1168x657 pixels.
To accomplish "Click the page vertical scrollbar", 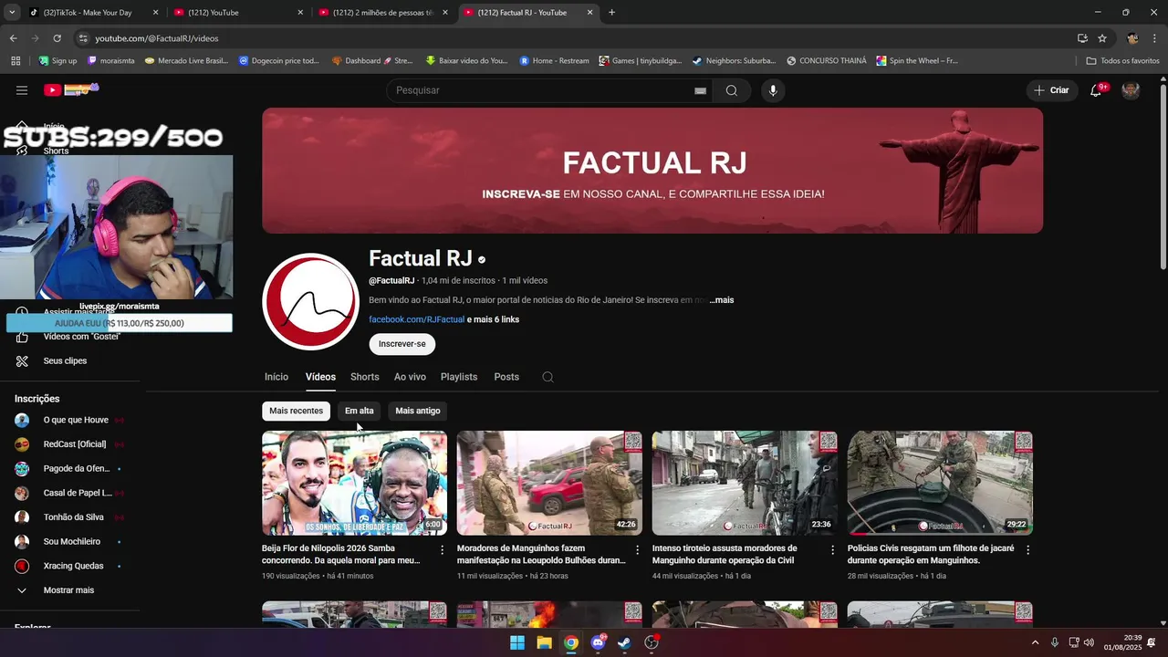I will point(1163,177).
